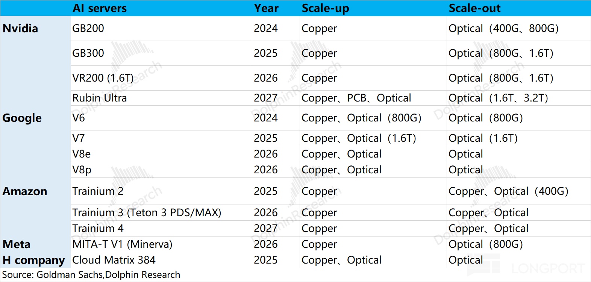Image resolution: width=591 pixels, height=282 pixels.
Task: Select the Meta row label
Action: coord(17,244)
